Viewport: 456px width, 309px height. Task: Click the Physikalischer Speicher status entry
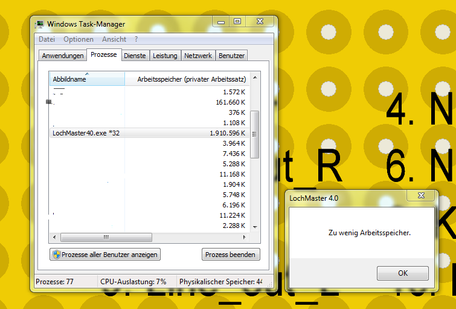[x=220, y=282]
